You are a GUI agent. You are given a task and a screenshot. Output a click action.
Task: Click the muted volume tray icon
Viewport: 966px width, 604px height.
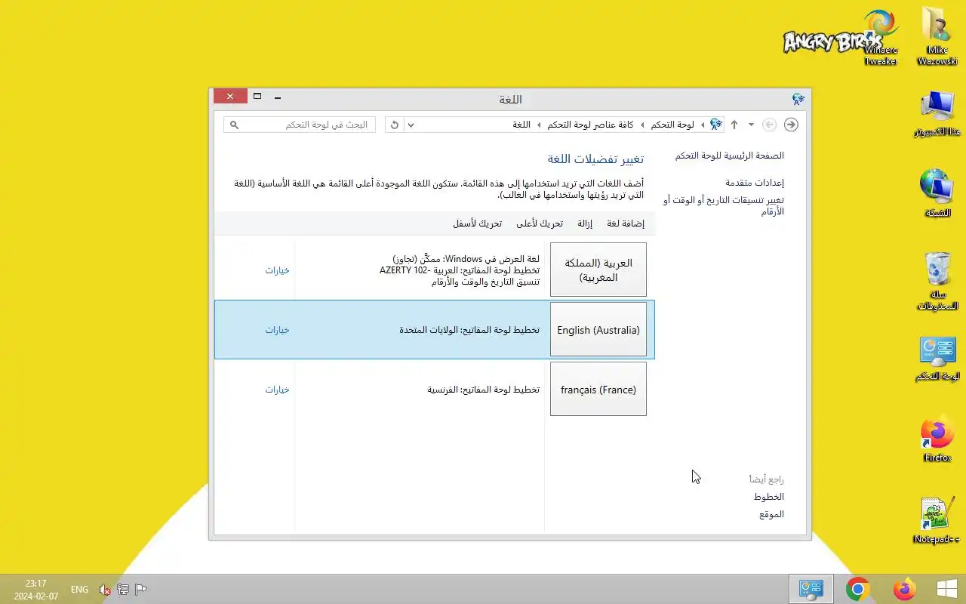click(105, 590)
